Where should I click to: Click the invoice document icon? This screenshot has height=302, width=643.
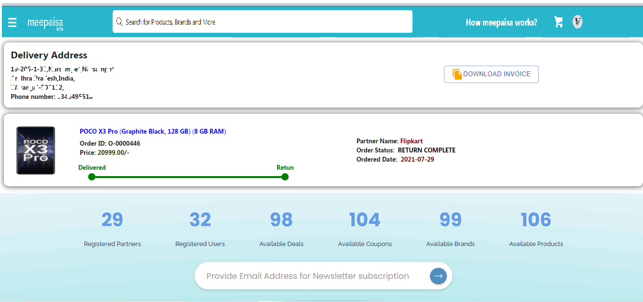[x=457, y=74]
